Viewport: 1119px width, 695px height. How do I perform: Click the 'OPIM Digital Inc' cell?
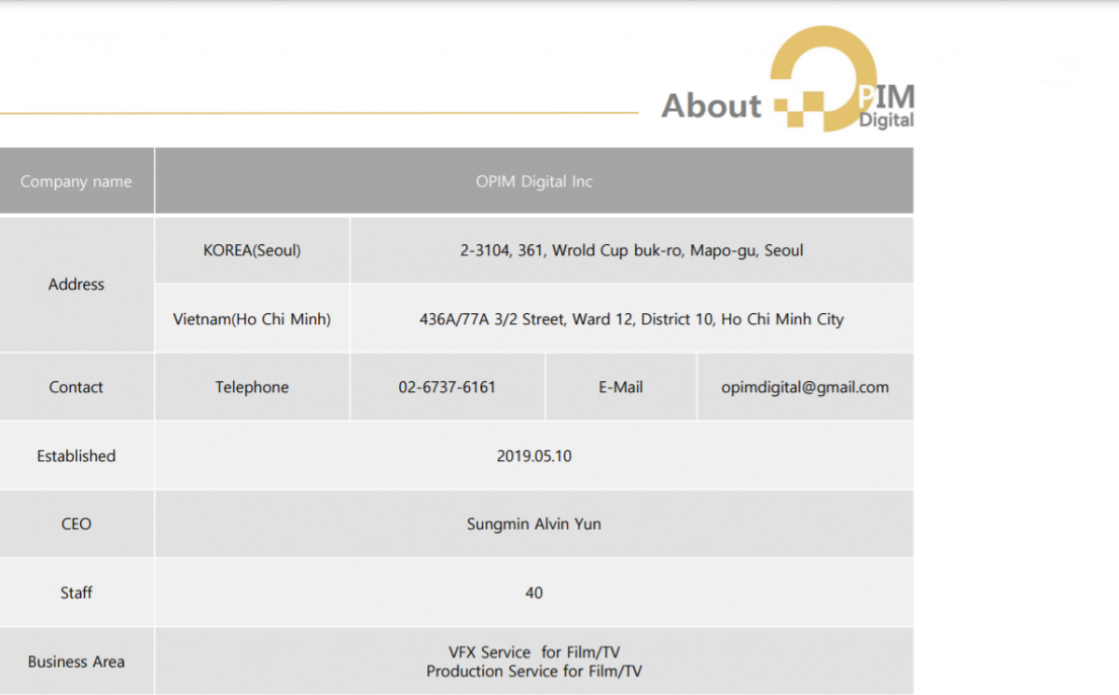click(x=533, y=182)
